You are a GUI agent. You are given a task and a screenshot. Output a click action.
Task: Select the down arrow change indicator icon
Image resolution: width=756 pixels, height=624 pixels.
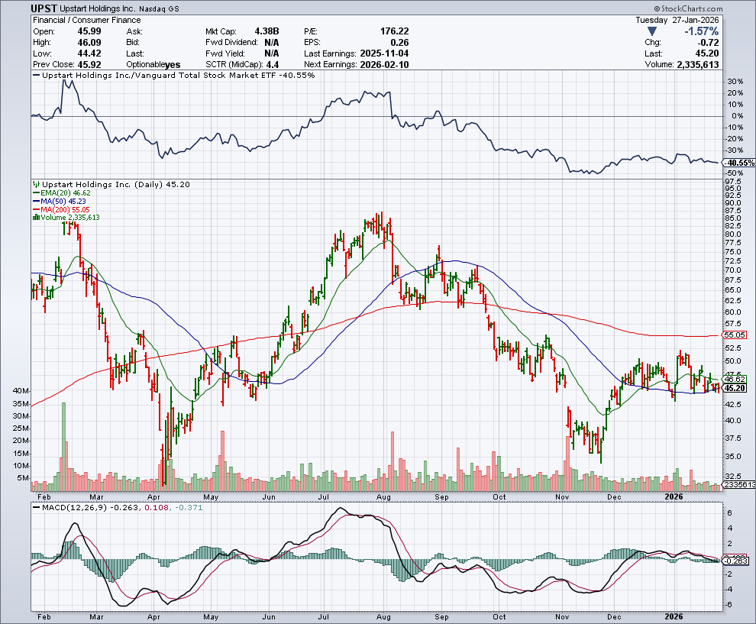click(x=652, y=31)
